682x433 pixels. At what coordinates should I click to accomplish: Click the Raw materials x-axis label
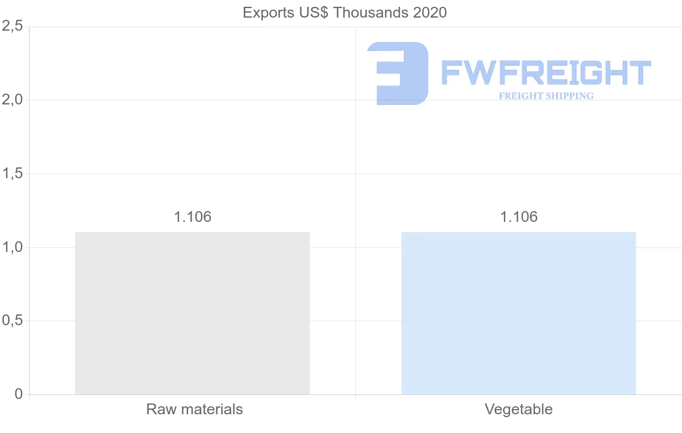(x=194, y=409)
